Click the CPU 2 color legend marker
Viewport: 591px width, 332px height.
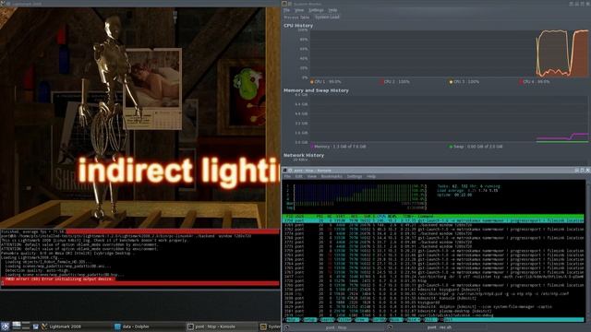point(381,82)
